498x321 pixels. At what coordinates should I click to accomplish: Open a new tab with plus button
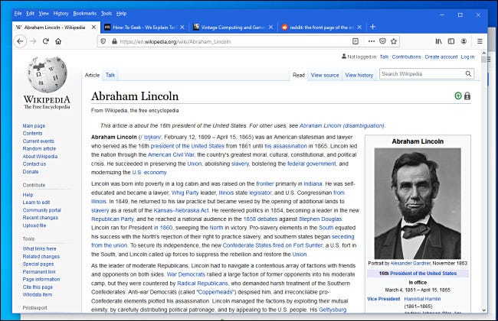(373, 28)
